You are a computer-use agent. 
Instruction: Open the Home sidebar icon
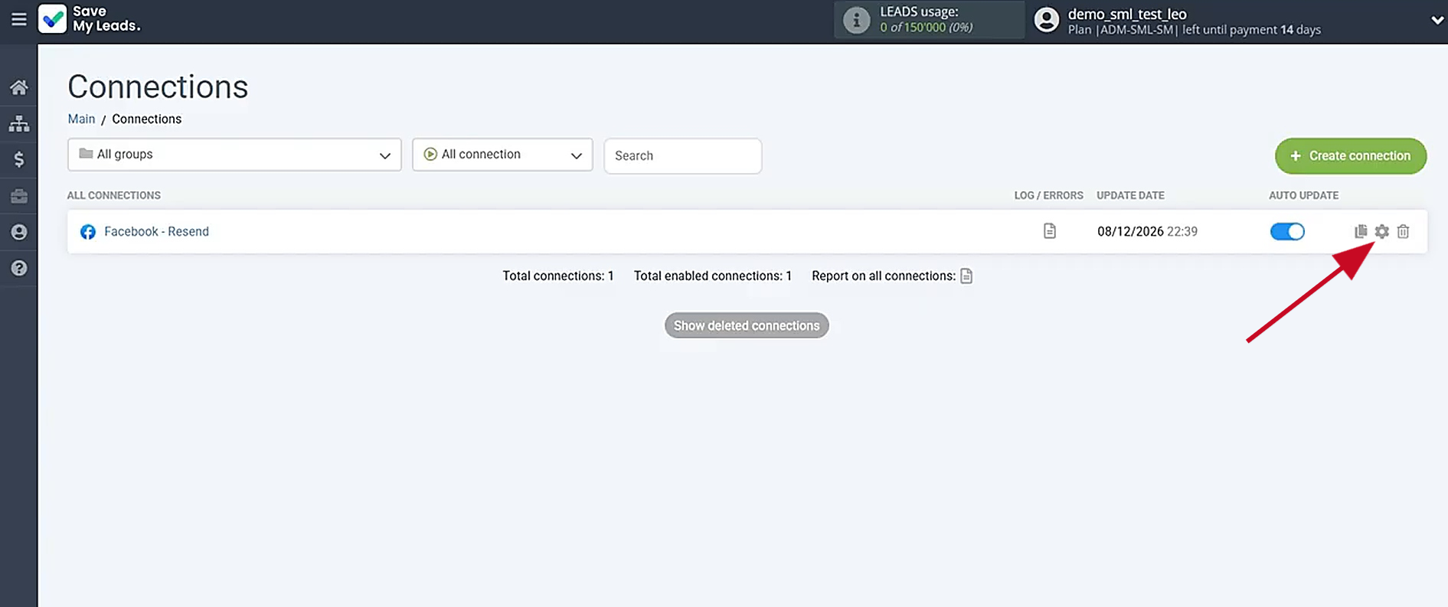tap(19, 87)
